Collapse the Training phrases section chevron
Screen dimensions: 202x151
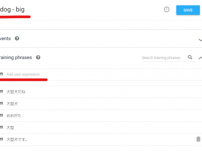tap(200, 58)
